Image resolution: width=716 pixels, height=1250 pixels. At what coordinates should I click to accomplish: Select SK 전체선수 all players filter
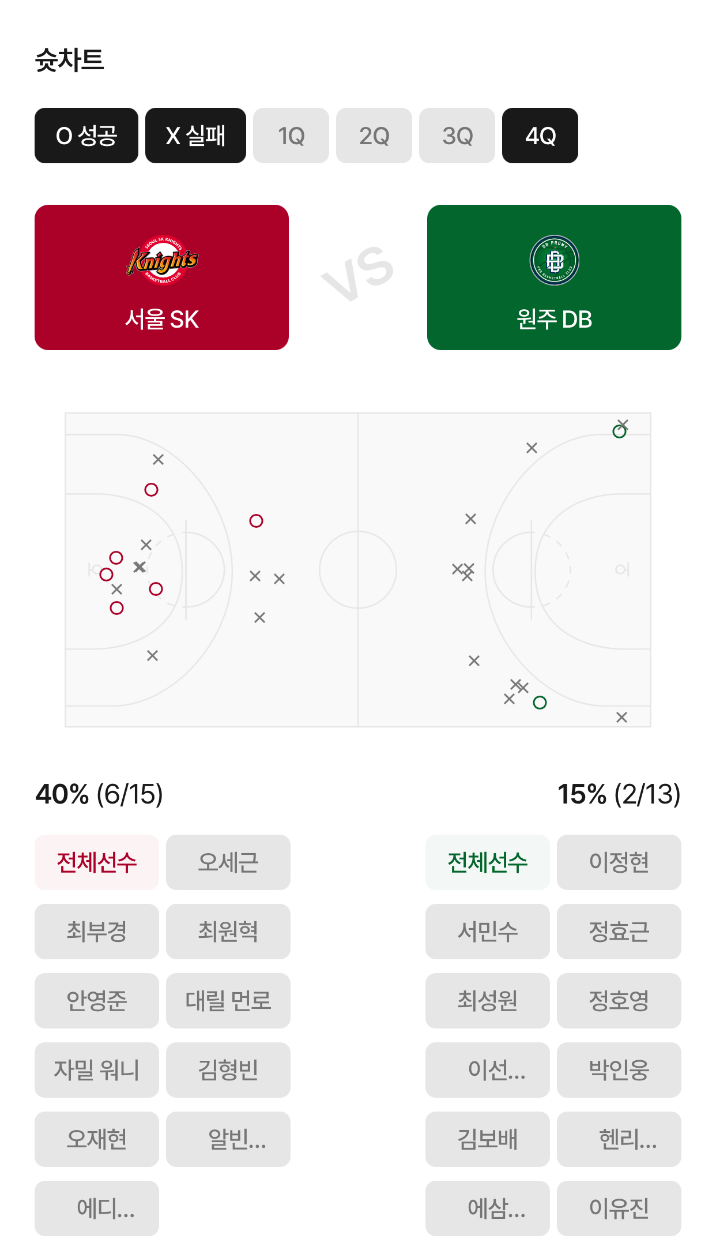click(97, 862)
